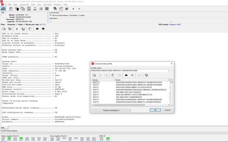Click the grid table icon in main toolbar
228x142 pixels.
click(x=47, y=9)
